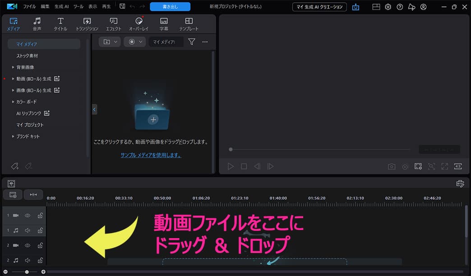Expand the 画像 (Bロール) 生成 item
The image size is (471, 276).
coord(13,90)
